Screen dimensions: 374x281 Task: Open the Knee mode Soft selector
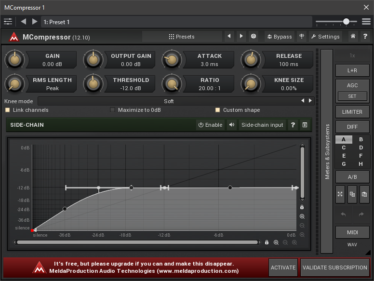click(169, 101)
